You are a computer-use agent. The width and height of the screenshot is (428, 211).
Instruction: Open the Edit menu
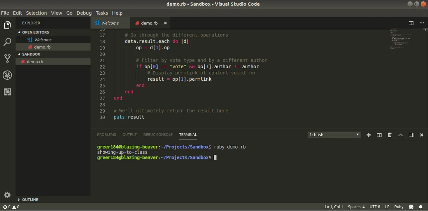coord(17,13)
